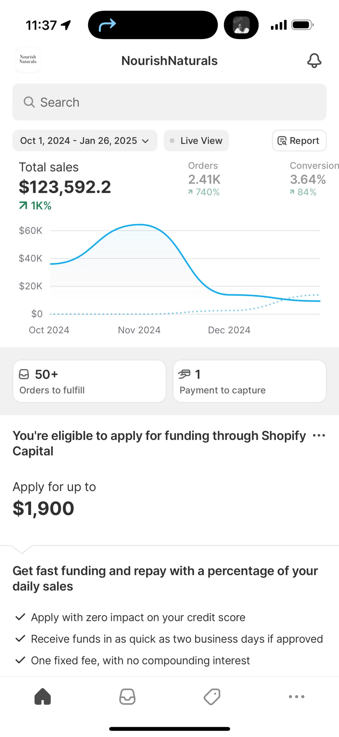The image size is (339, 737).
Task: Open the now-playing album thumbnail
Action: coord(241,25)
